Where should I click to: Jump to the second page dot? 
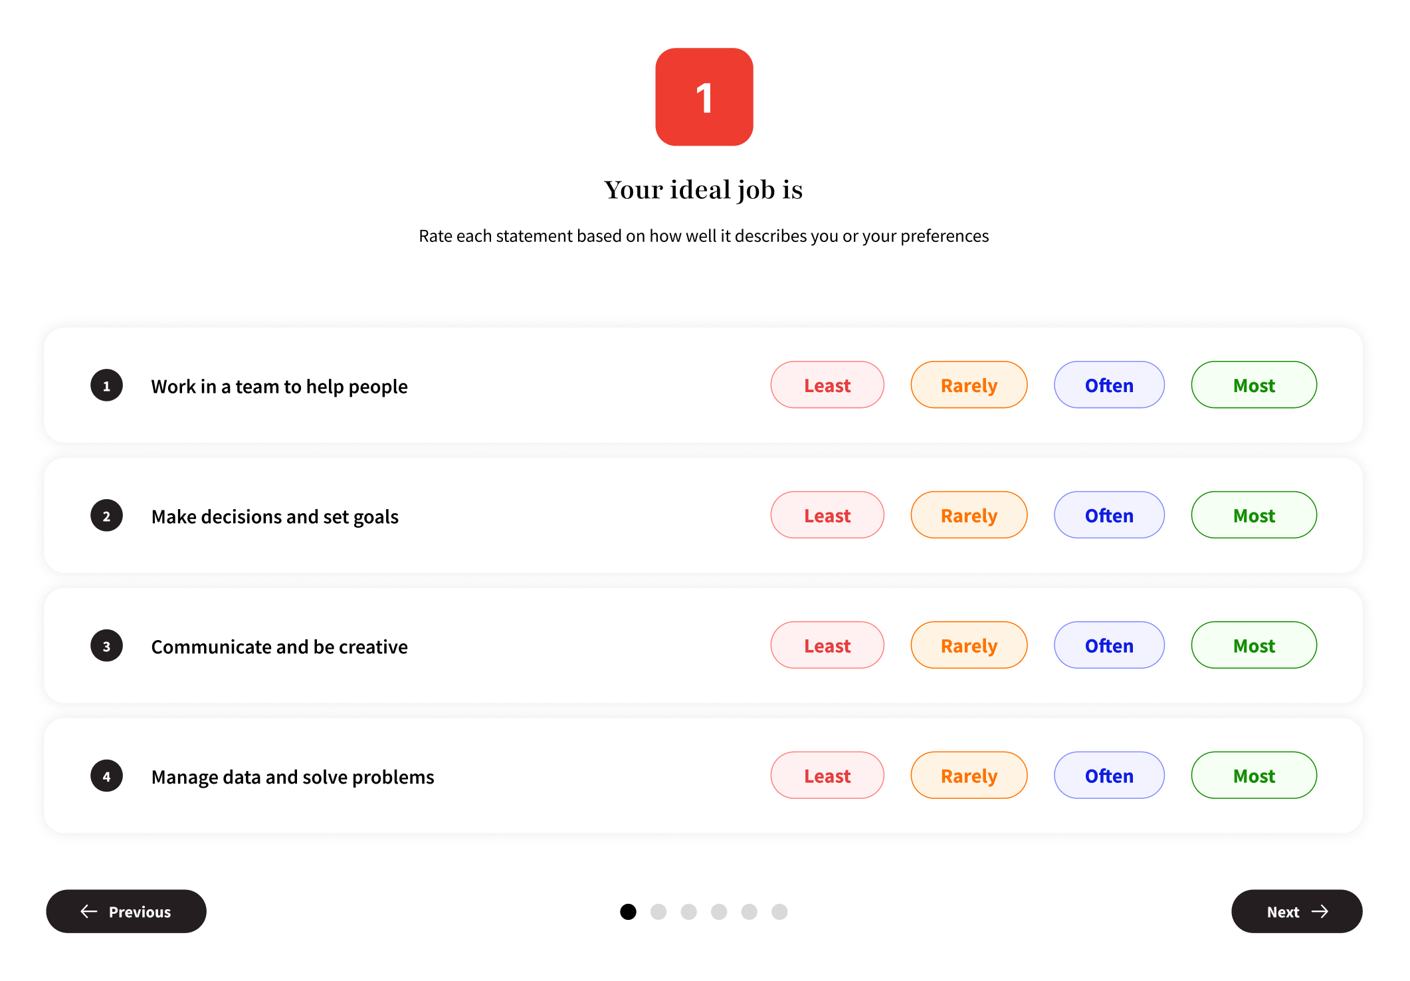coord(658,912)
